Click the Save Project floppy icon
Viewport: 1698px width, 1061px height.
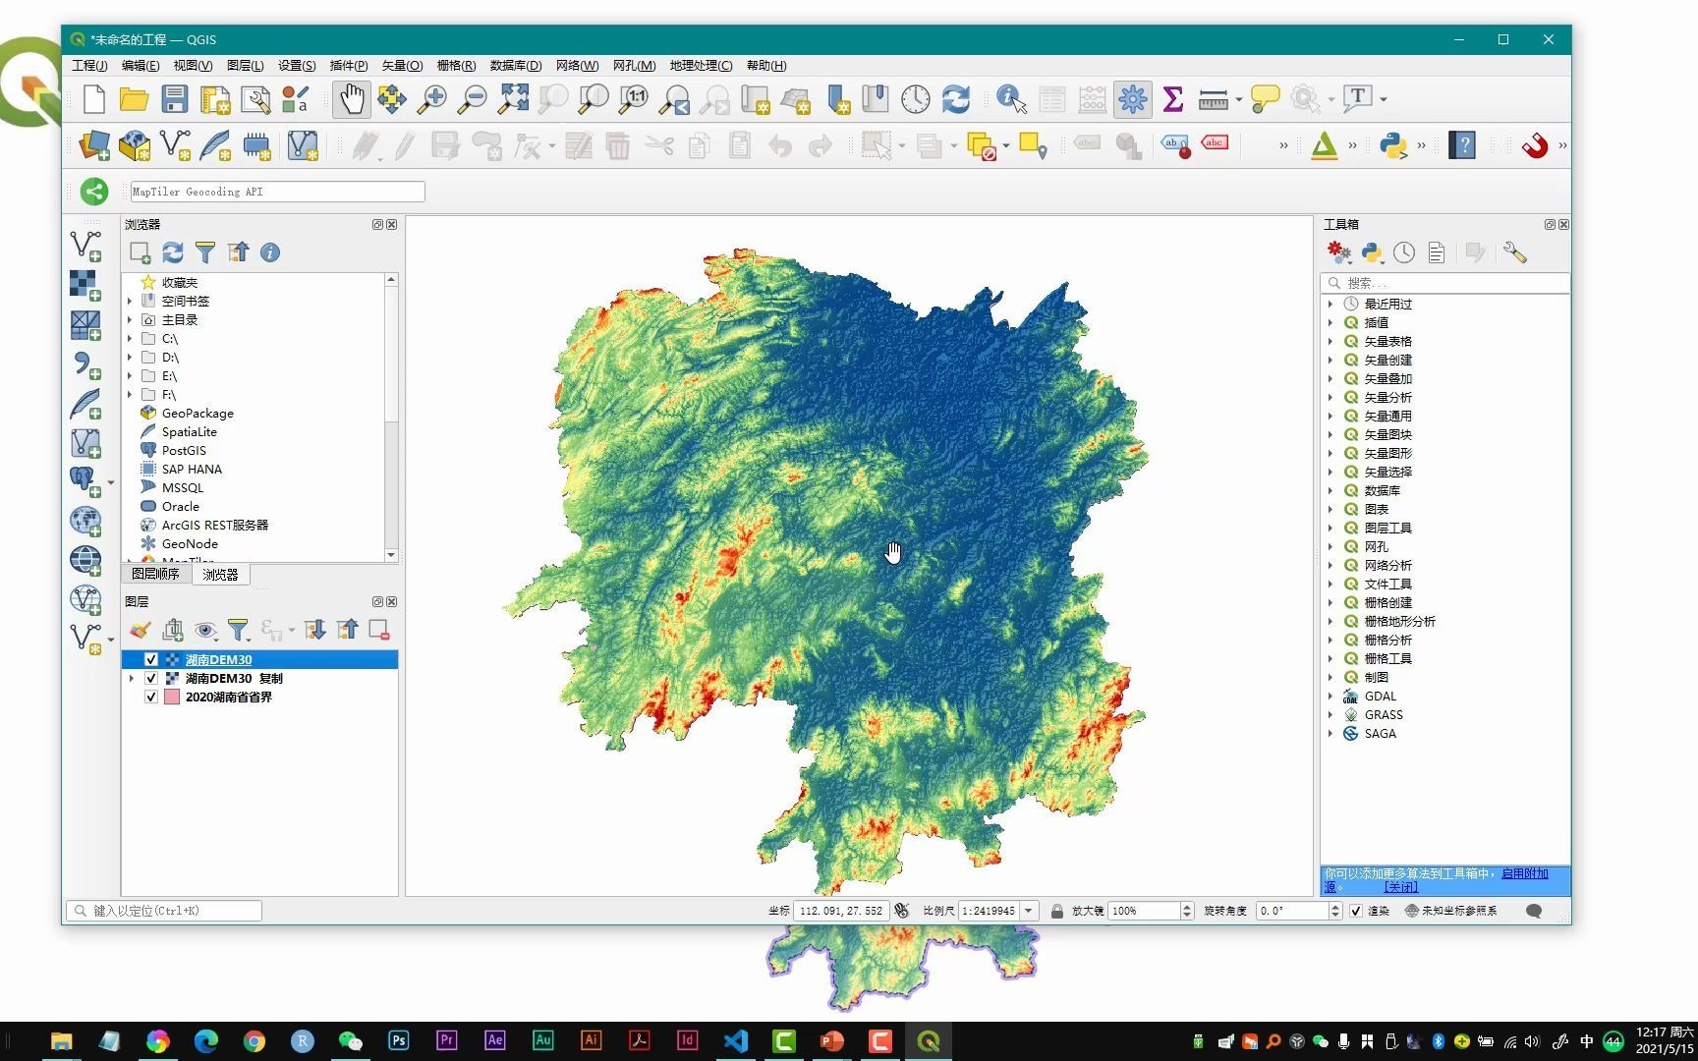coord(175,98)
